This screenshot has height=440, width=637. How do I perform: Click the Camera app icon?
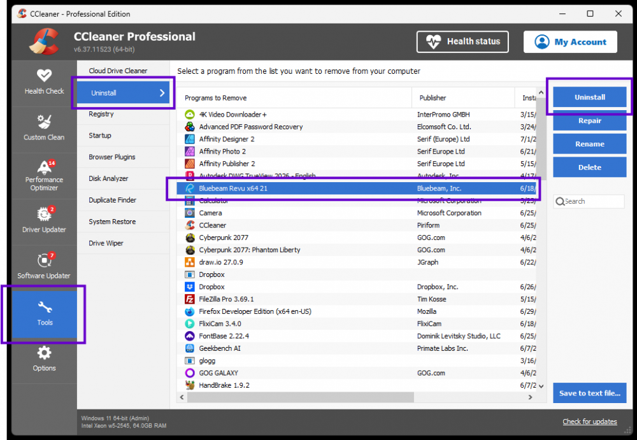[x=190, y=213]
